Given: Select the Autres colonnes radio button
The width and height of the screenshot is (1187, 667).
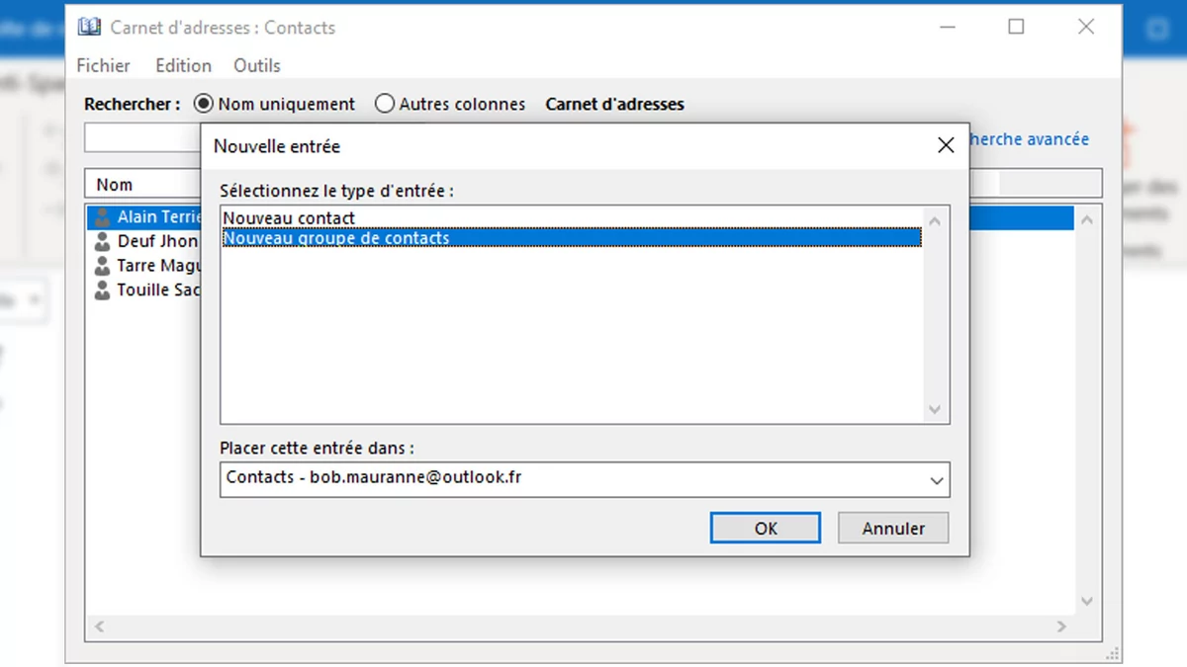Looking at the screenshot, I should [385, 104].
